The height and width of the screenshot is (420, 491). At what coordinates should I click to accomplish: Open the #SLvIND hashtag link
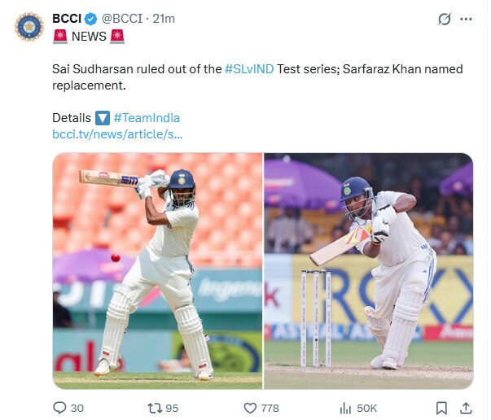(249, 69)
